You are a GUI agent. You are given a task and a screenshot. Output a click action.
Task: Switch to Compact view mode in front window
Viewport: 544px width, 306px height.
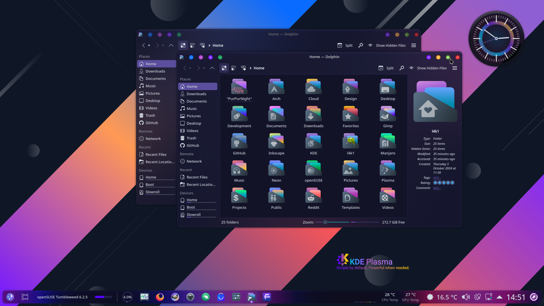point(234,68)
